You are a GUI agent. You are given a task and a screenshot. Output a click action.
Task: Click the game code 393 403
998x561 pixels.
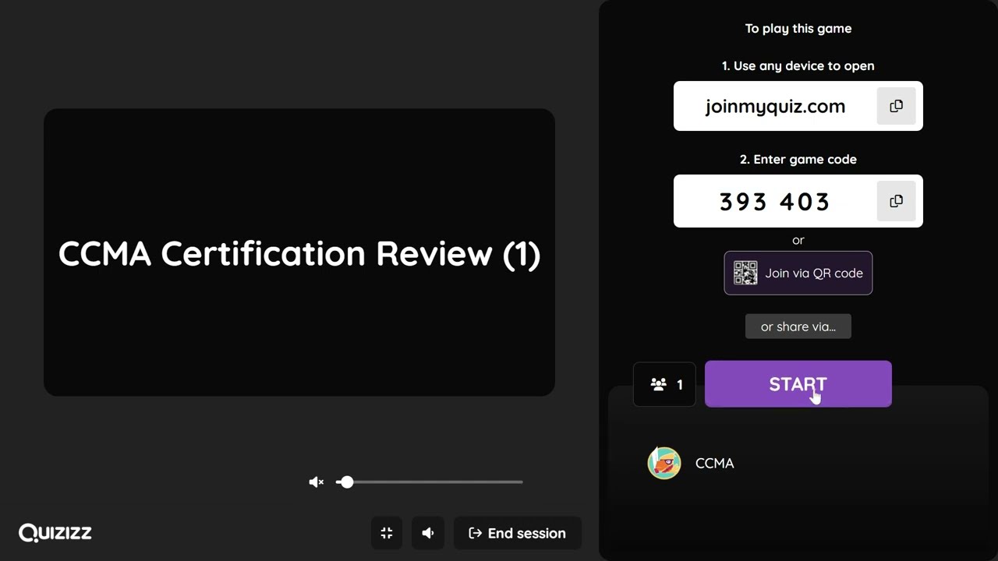(775, 202)
